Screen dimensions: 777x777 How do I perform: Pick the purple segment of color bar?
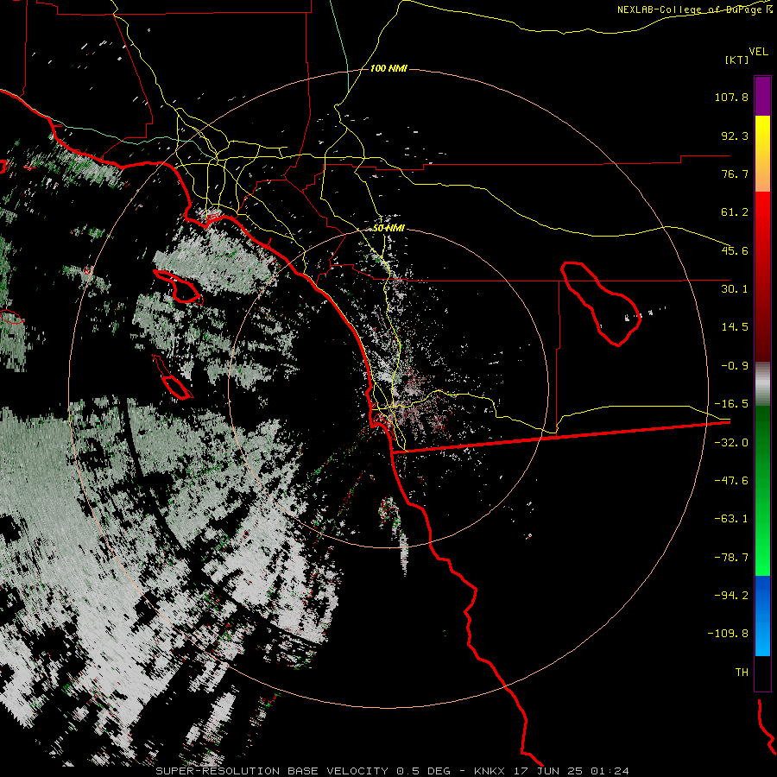(x=762, y=96)
